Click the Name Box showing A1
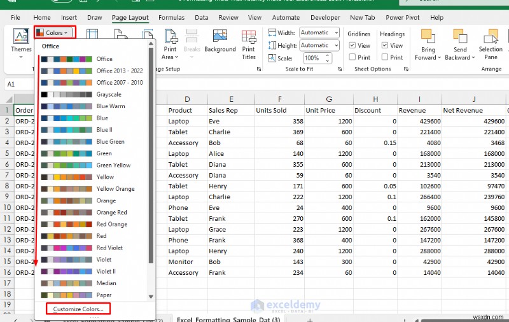Viewport: 509px width, 322px height. [x=19, y=84]
